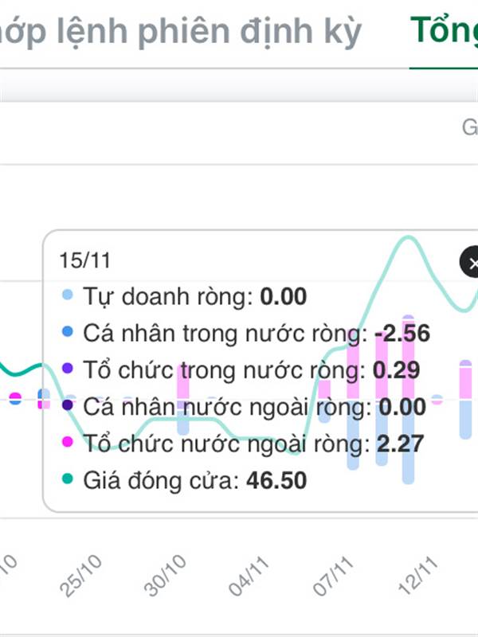Click the Giá đóng cửa teal dot
Image resolution: width=478 pixels, height=637 pixels.
[68, 479]
